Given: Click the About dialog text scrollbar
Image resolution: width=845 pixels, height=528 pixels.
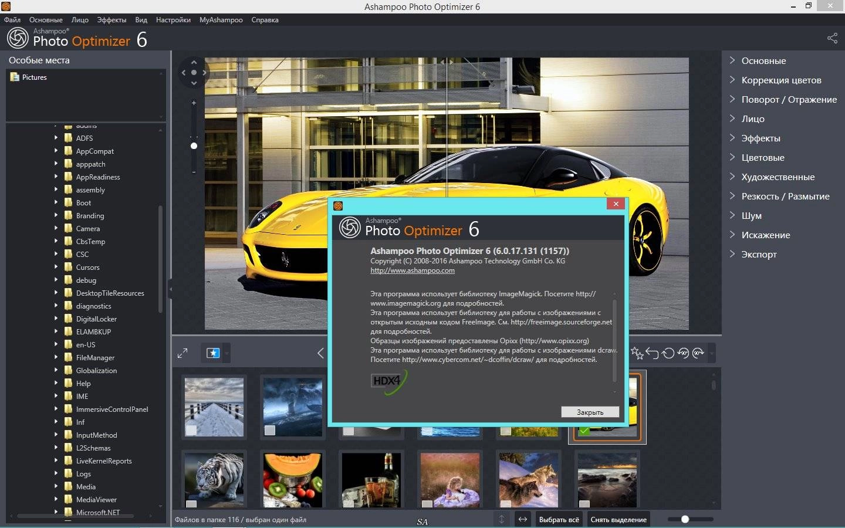Looking at the screenshot, I should click(614, 340).
